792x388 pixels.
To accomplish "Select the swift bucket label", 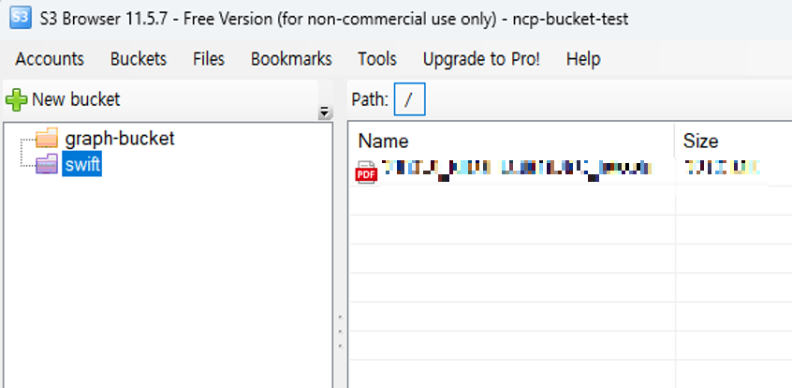I will (81, 164).
